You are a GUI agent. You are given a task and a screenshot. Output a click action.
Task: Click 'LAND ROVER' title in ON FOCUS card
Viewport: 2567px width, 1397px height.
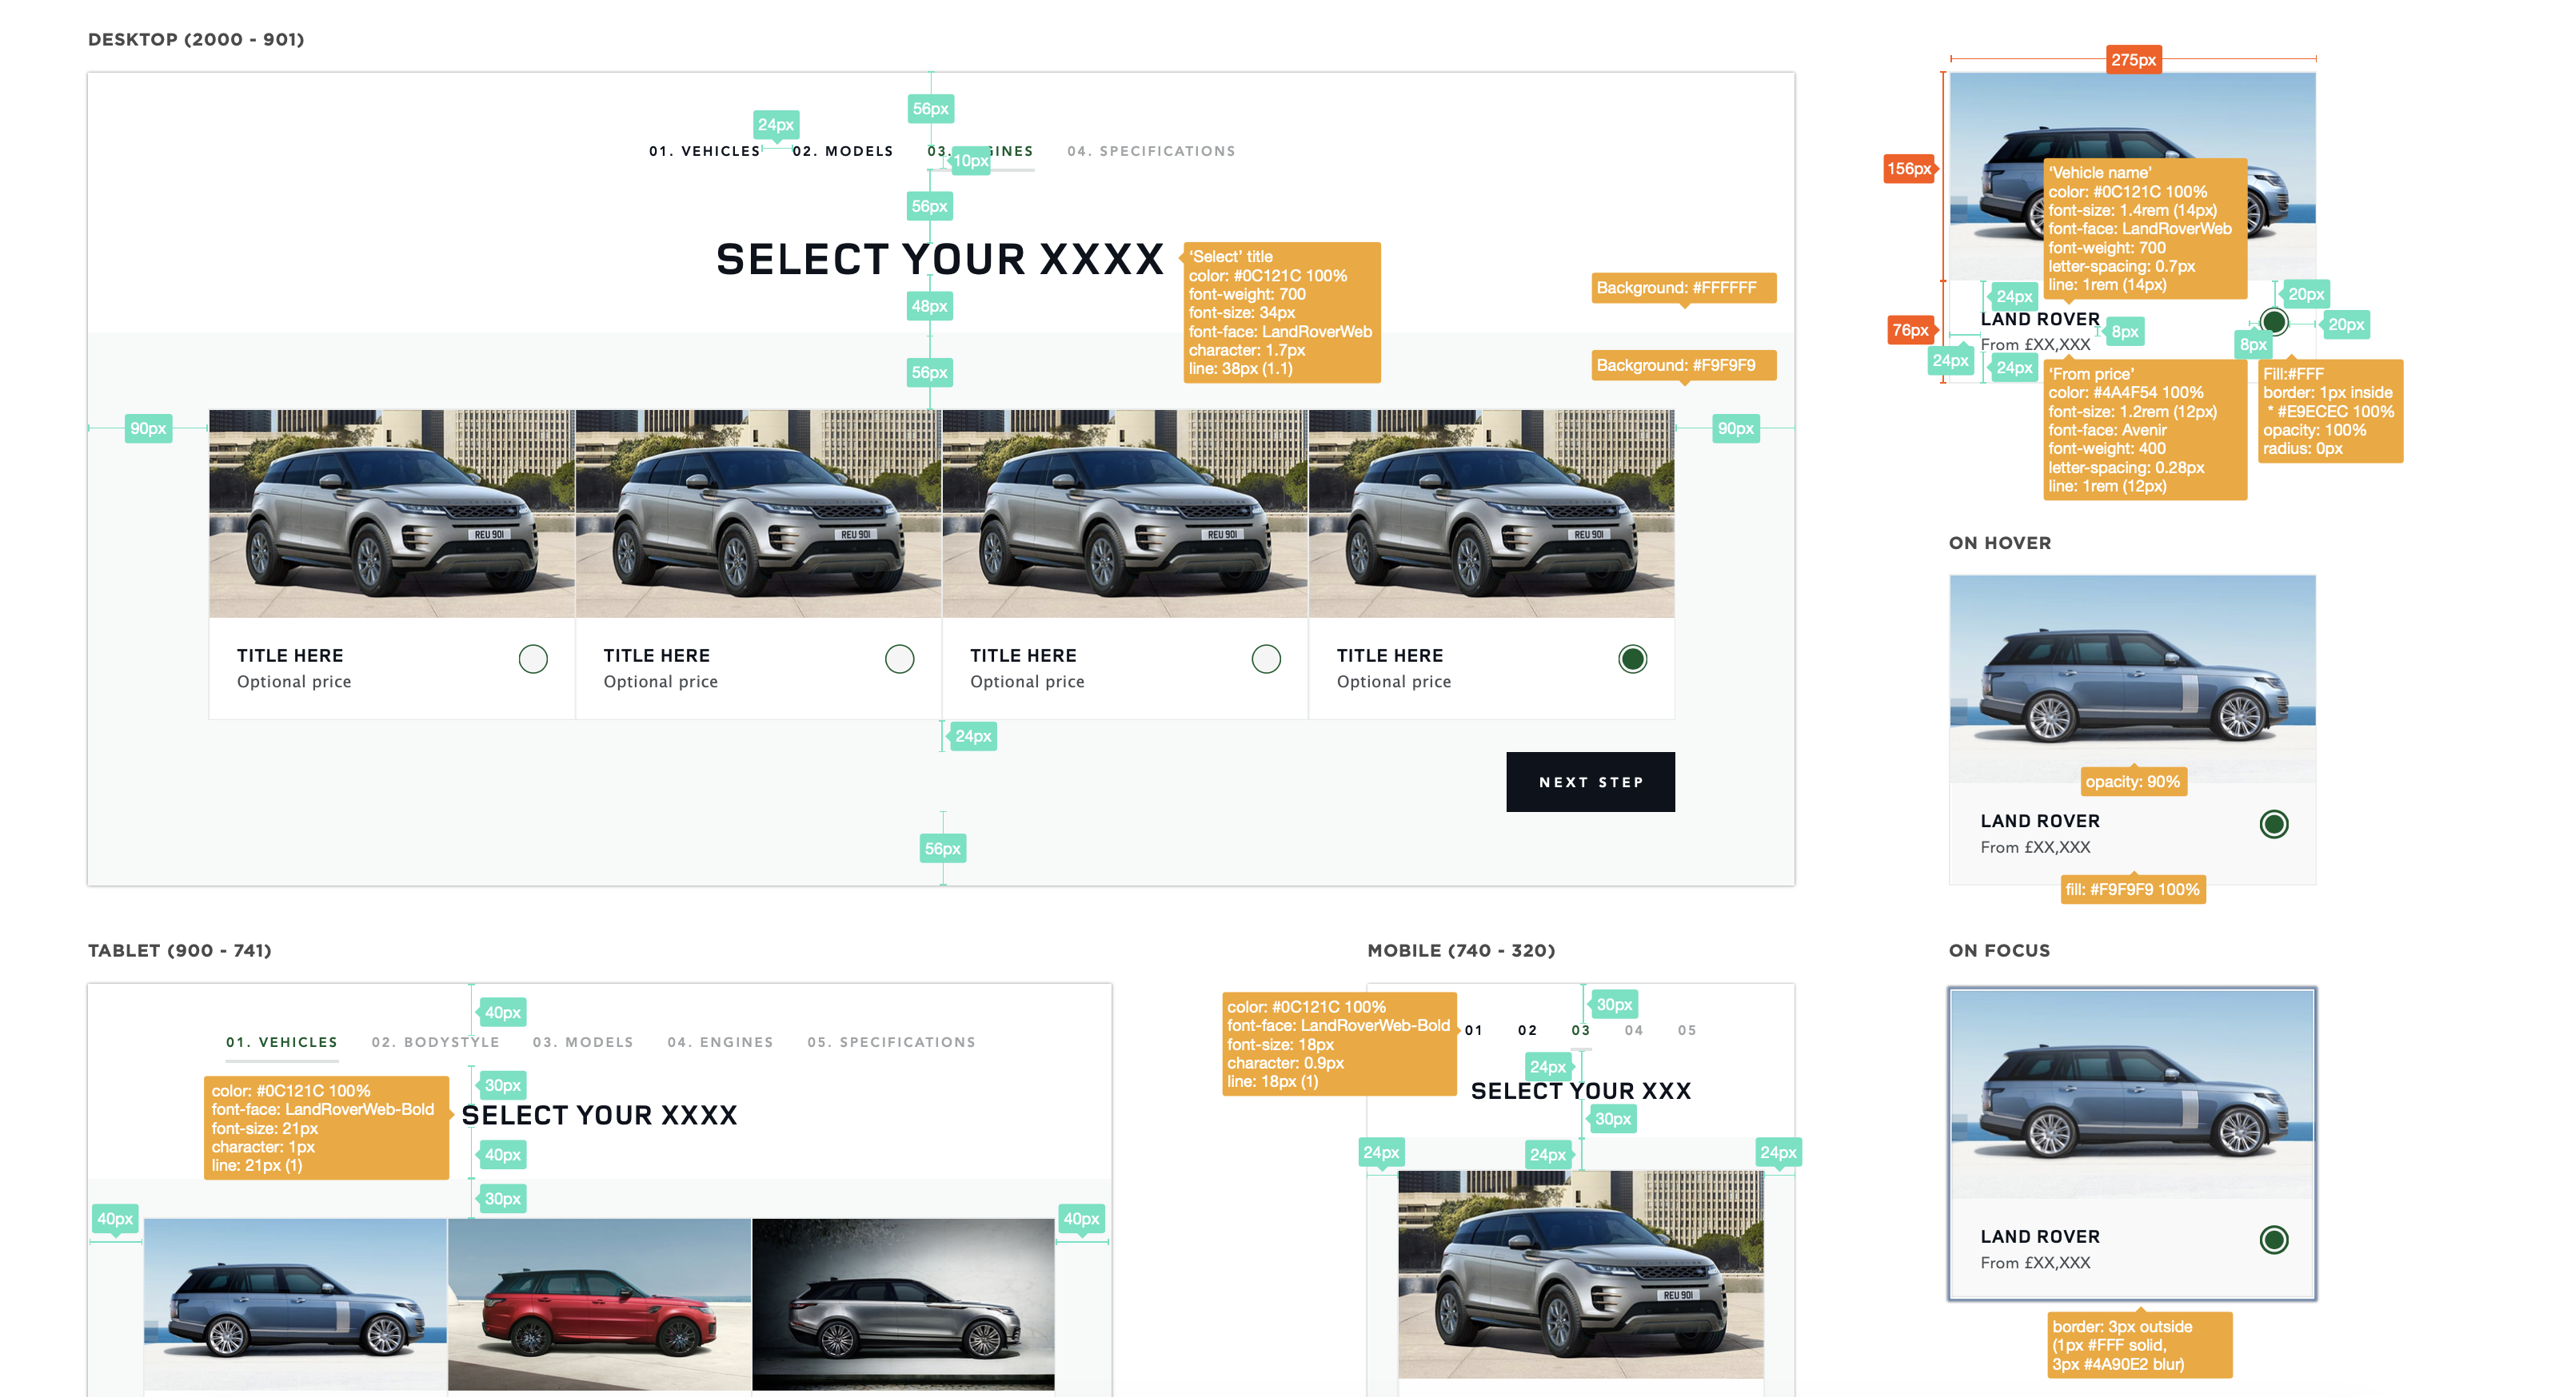[x=2040, y=1236]
